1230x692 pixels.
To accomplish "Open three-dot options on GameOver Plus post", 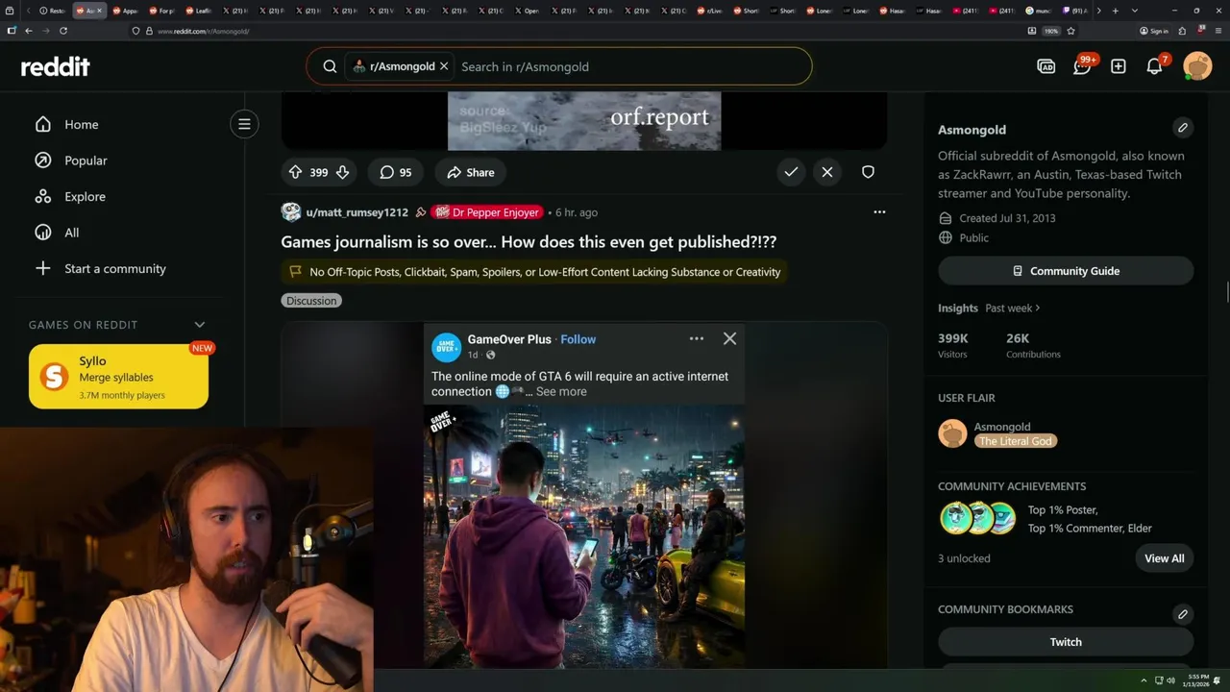I will pyautogui.click(x=697, y=338).
